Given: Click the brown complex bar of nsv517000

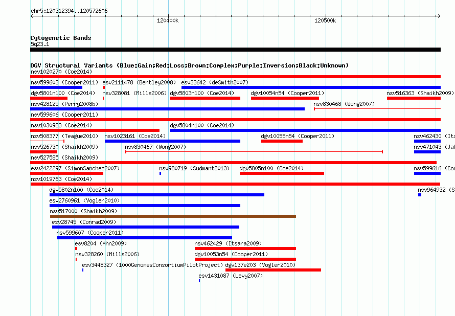Looking at the screenshot, I should coord(173,216).
